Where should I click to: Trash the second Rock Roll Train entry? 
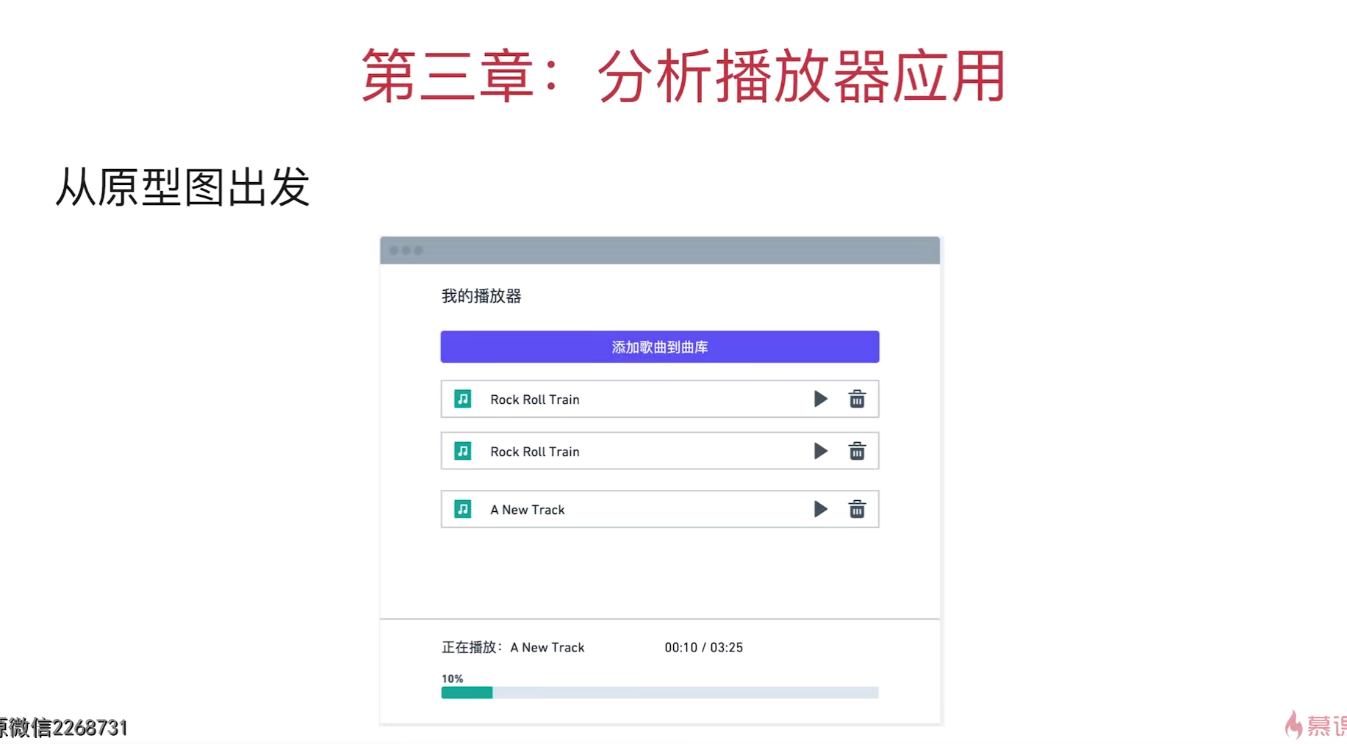click(x=857, y=451)
